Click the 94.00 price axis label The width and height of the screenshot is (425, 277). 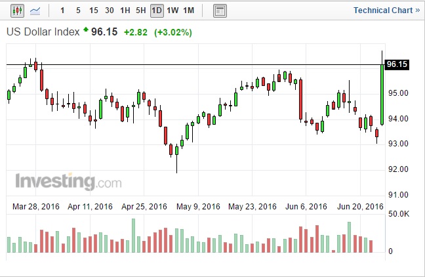coord(398,119)
